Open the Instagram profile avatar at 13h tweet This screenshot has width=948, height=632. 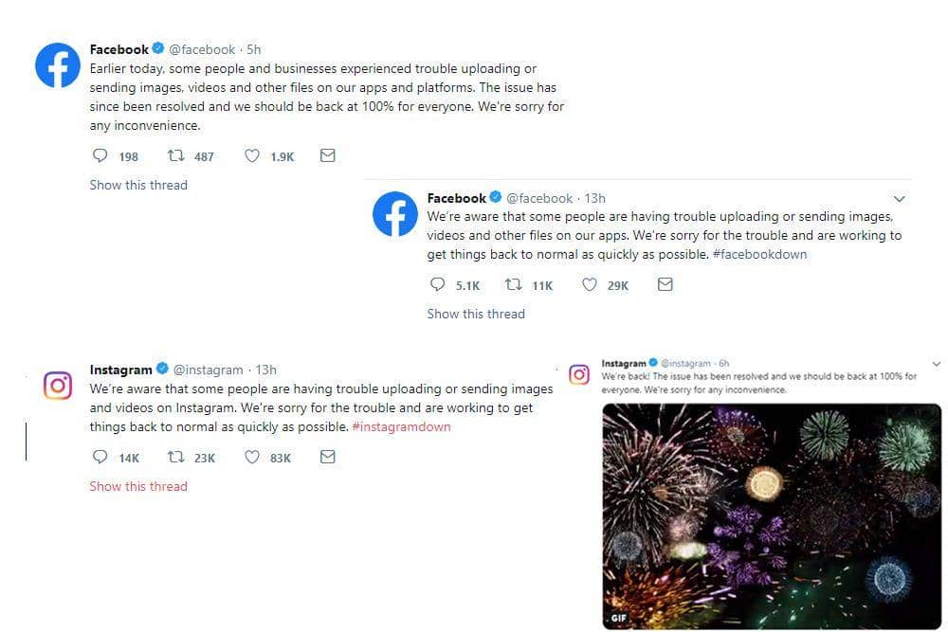click(x=58, y=385)
